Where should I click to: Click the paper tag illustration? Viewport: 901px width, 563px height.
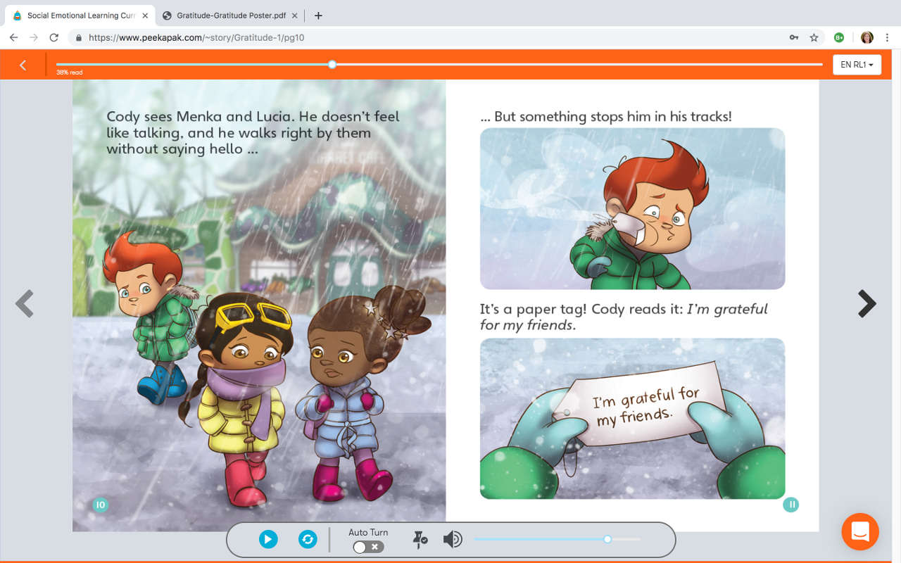pyautogui.click(x=632, y=418)
